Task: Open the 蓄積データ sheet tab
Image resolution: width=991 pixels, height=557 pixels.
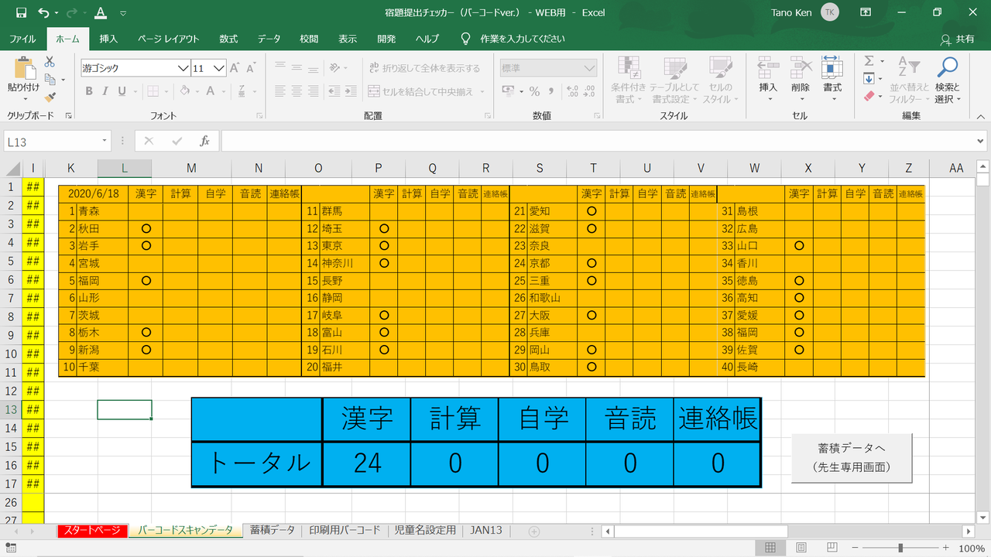Action: (272, 531)
